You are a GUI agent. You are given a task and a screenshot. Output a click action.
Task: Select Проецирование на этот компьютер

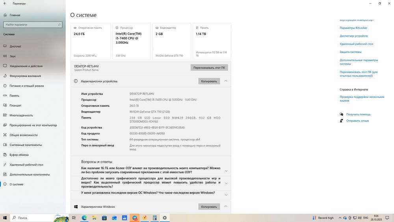[x=33, y=125]
